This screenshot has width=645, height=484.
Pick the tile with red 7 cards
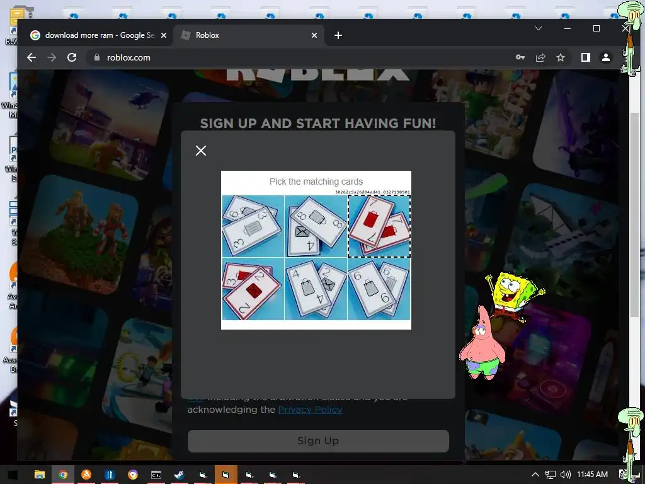[x=379, y=226]
